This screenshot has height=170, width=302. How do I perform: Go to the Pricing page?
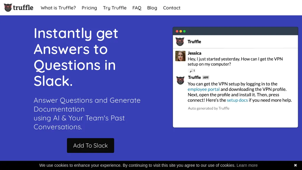tap(89, 8)
